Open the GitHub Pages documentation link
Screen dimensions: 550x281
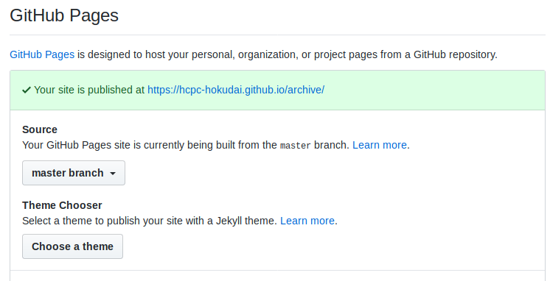tap(42, 54)
